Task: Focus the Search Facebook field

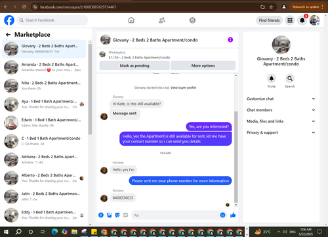Action: pos(52,20)
